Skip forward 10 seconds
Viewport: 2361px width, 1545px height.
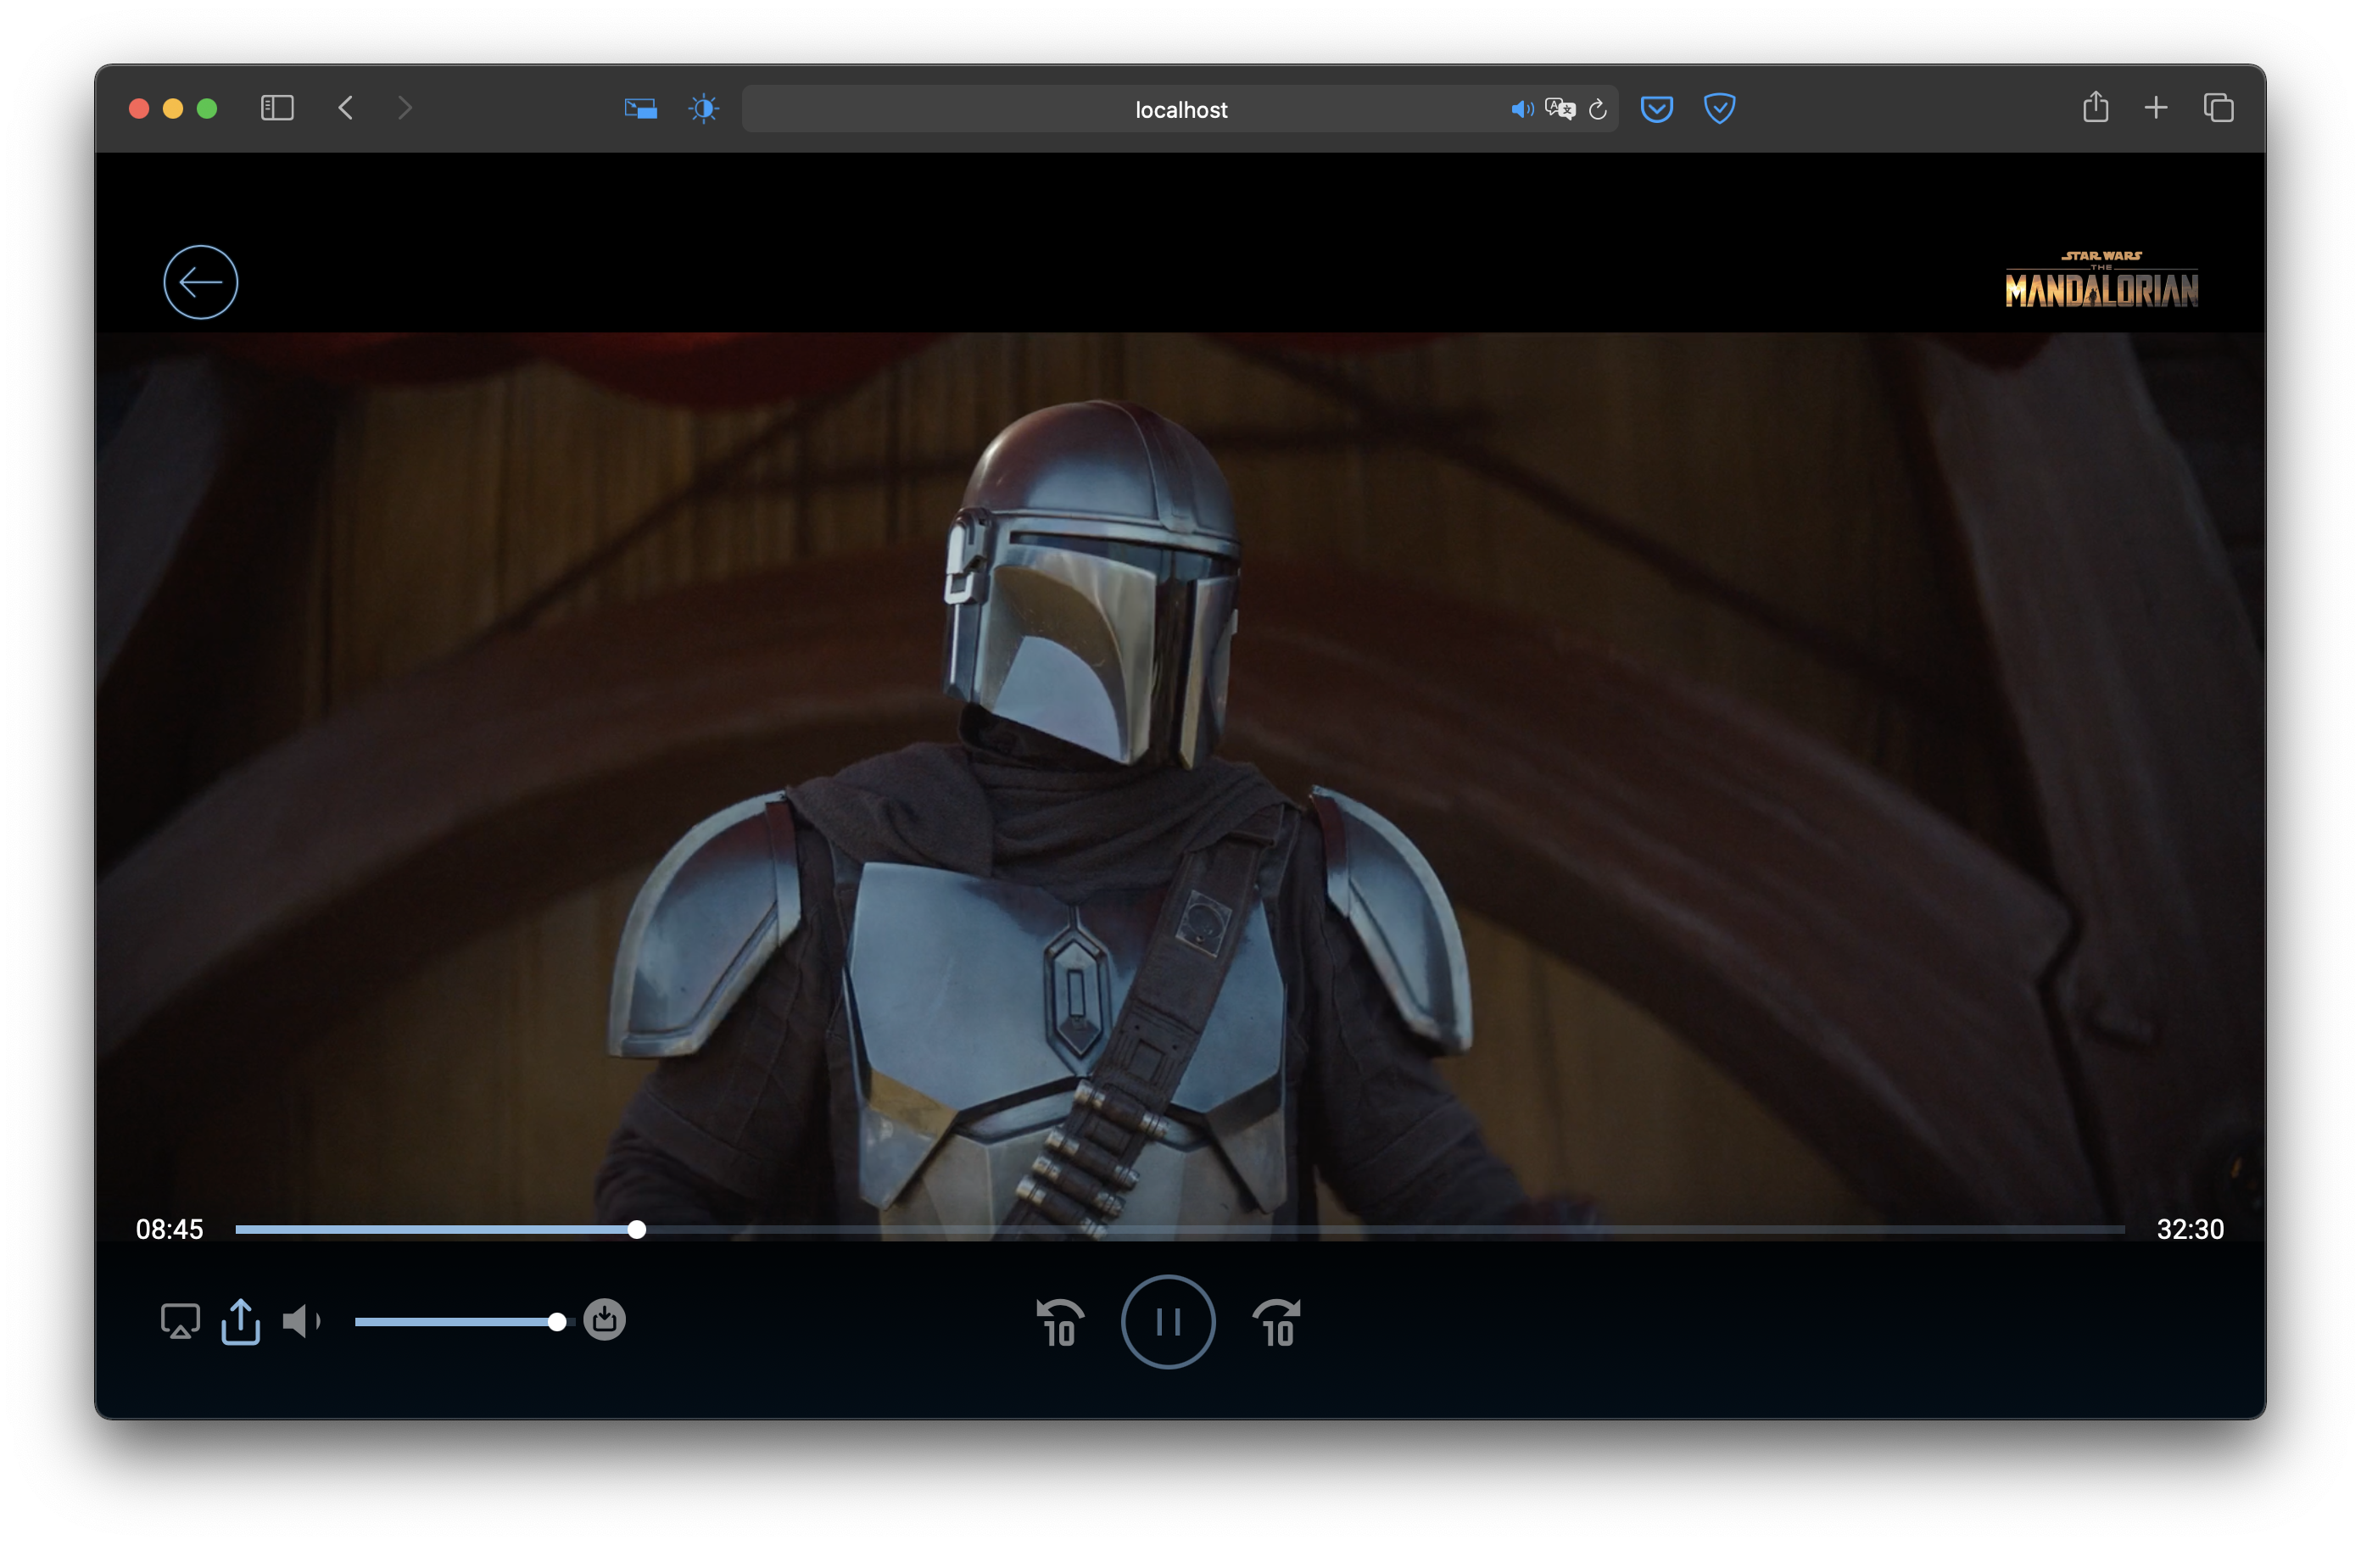coord(1276,1323)
